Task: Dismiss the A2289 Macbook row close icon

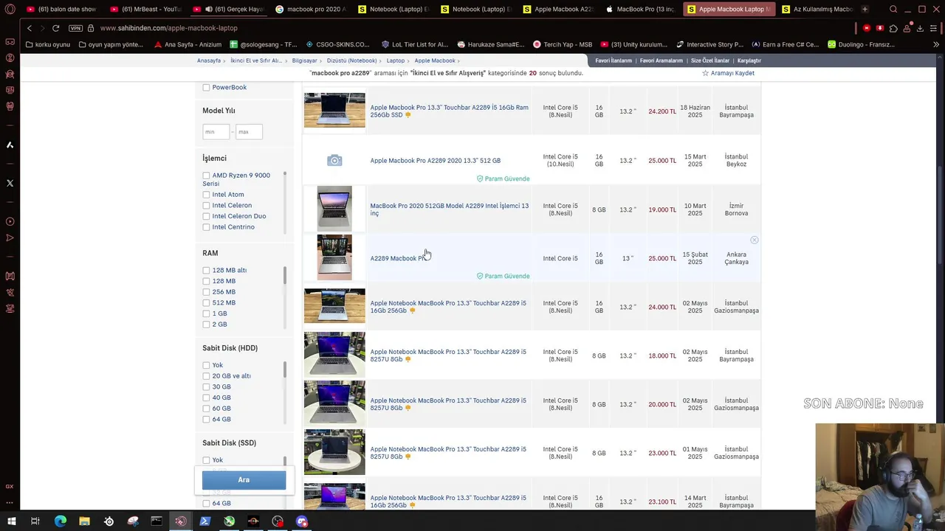Action: [x=754, y=240]
